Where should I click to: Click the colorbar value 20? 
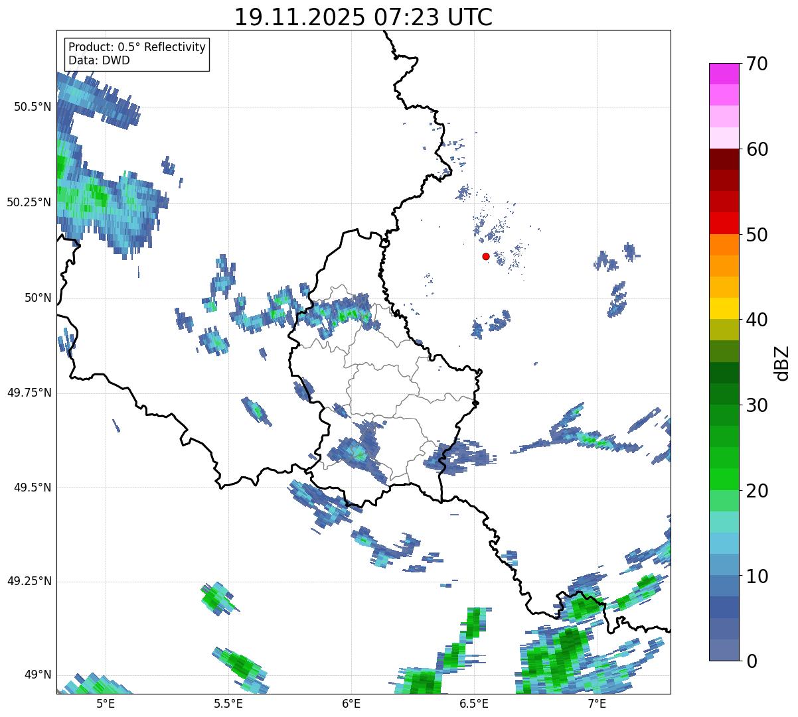point(756,491)
